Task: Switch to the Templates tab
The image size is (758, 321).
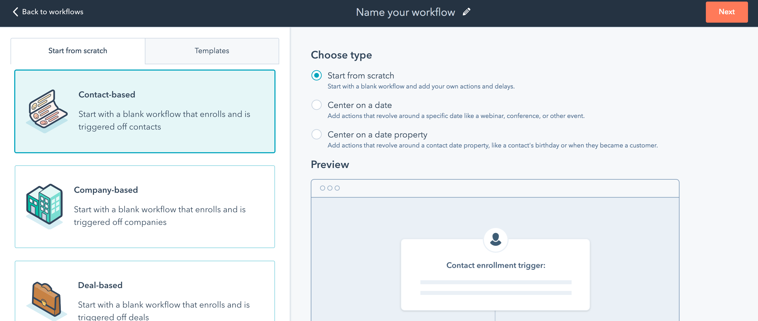Action: pyautogui.click(x=211, y=51)
